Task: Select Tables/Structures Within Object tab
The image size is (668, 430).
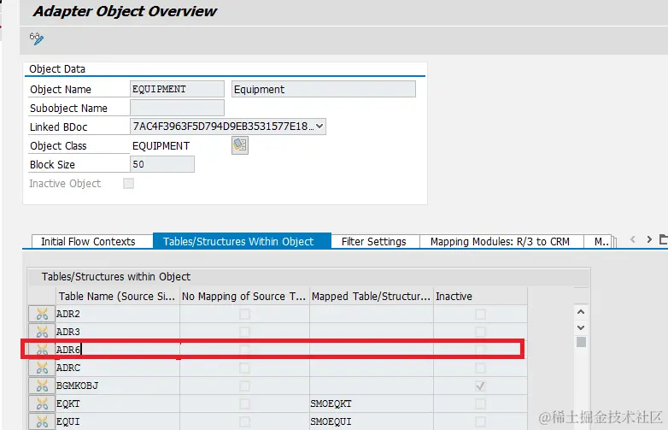Action: [x=242, y=241]
